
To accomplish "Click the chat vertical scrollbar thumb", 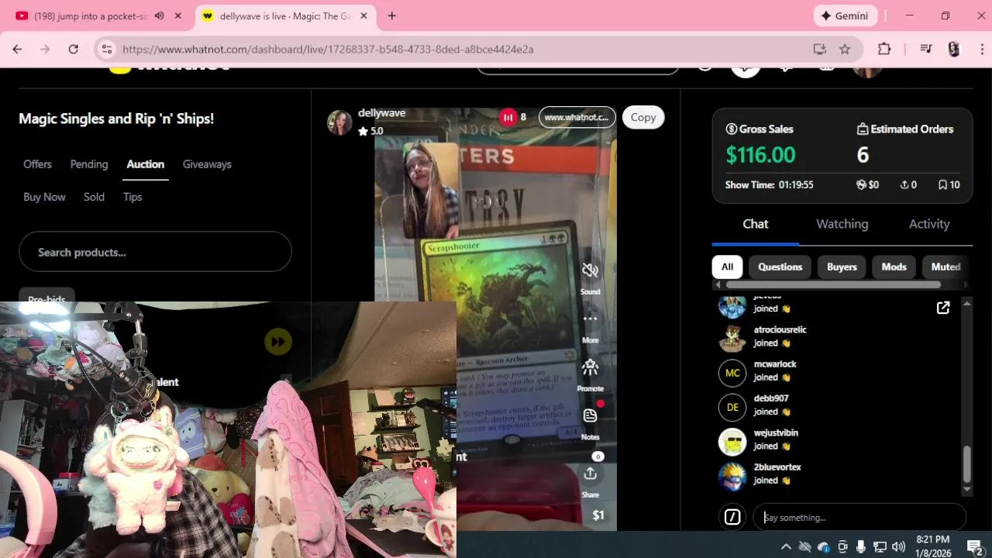I will pyautogui.click(x=966, y=463).
